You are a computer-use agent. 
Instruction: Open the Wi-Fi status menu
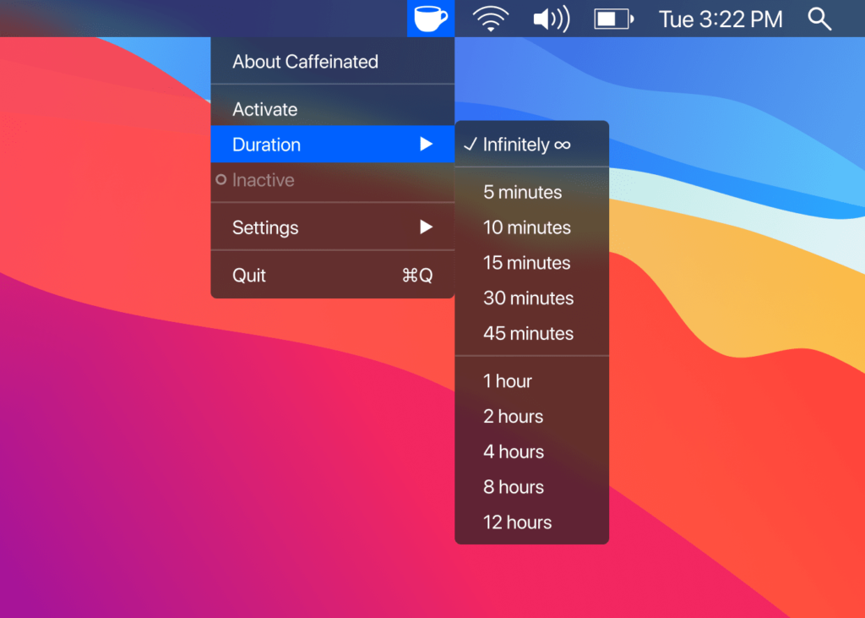(490, 18)
